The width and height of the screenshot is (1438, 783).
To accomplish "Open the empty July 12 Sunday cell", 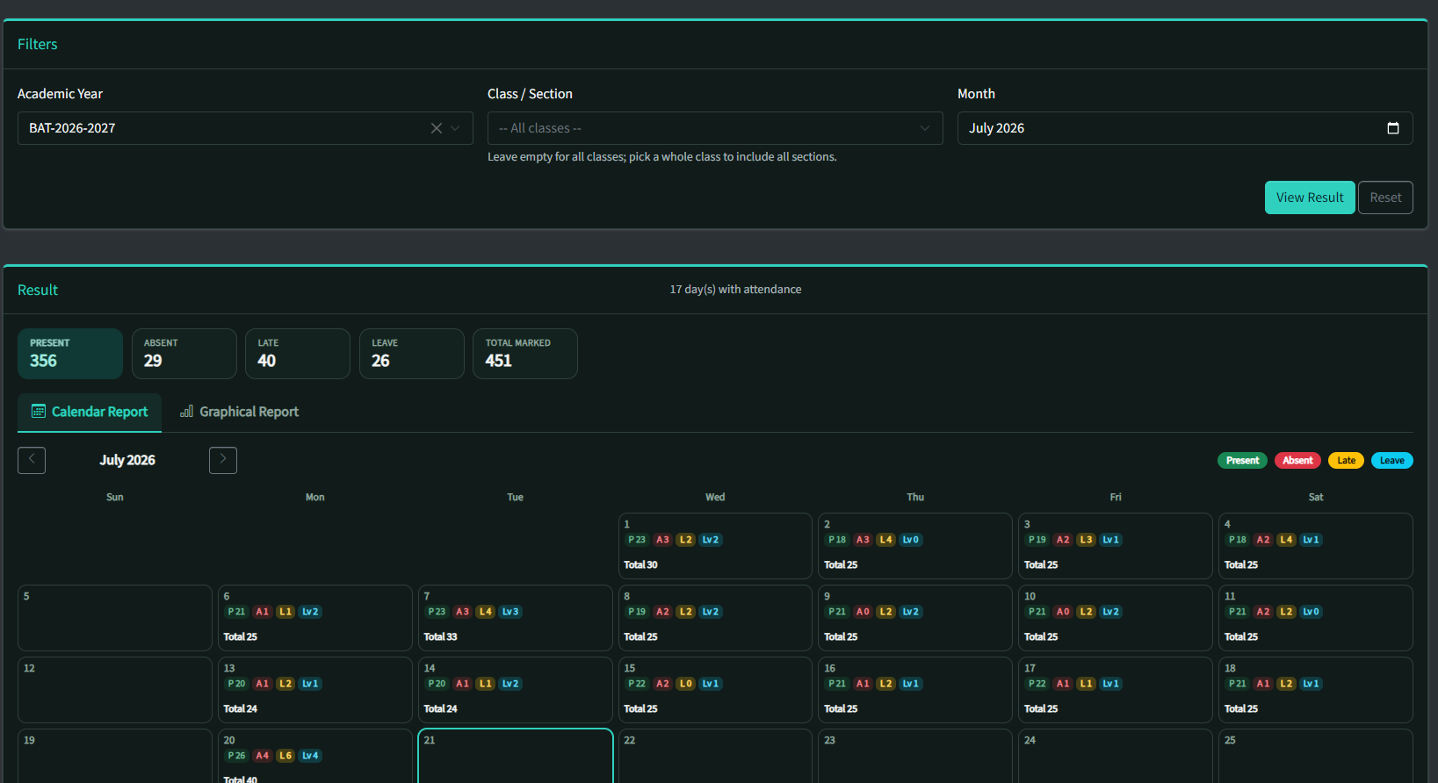I will pyautogui.click(x=115, y=690).
